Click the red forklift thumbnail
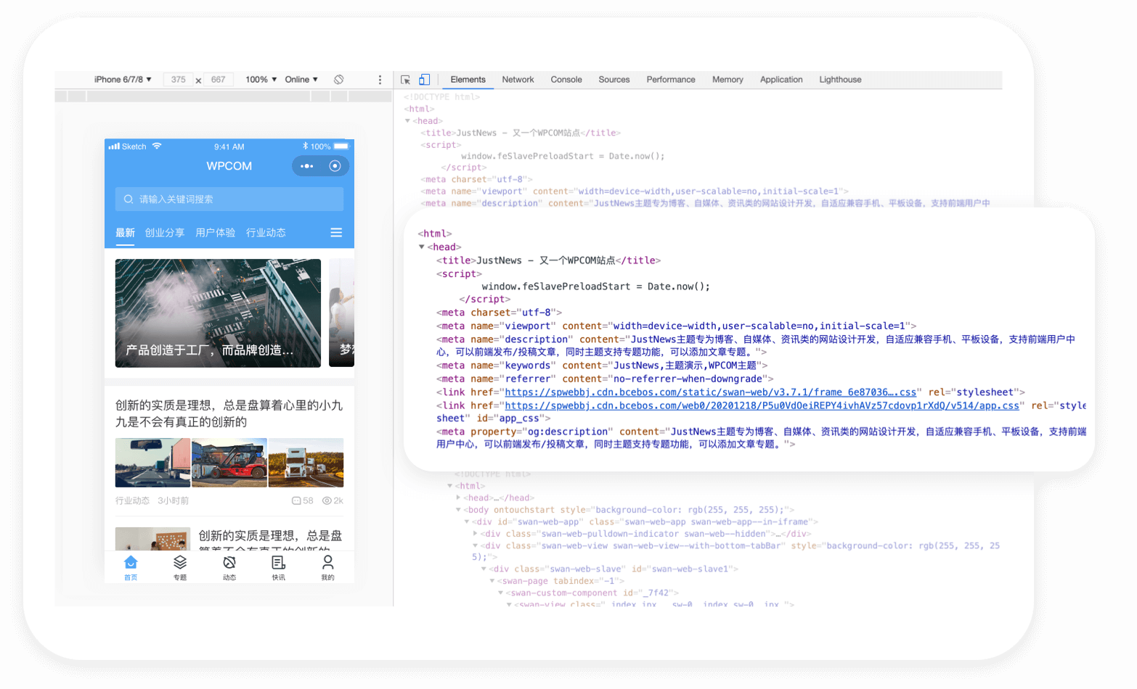This screenshot has height=689, width=1137. click(229, 463)
